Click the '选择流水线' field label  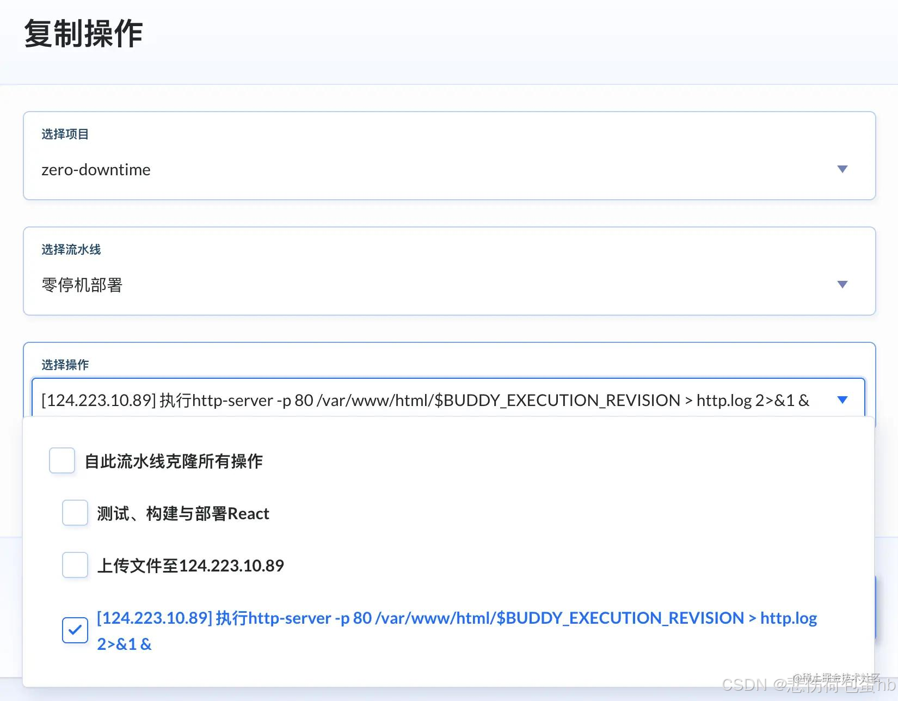tap(71, 249)
